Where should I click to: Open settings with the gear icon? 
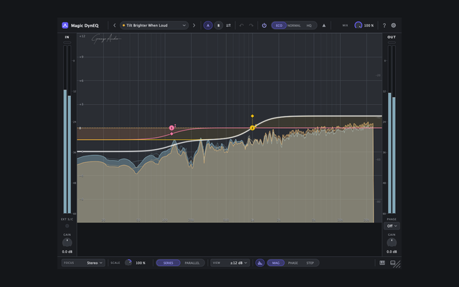(x=394, y=26)
